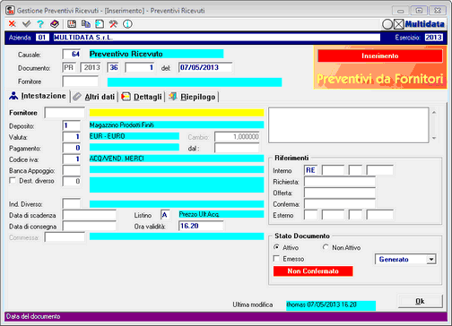Click the document series field showing 36
This screenshot has height=326, width=452.
(x=113, y=67)
